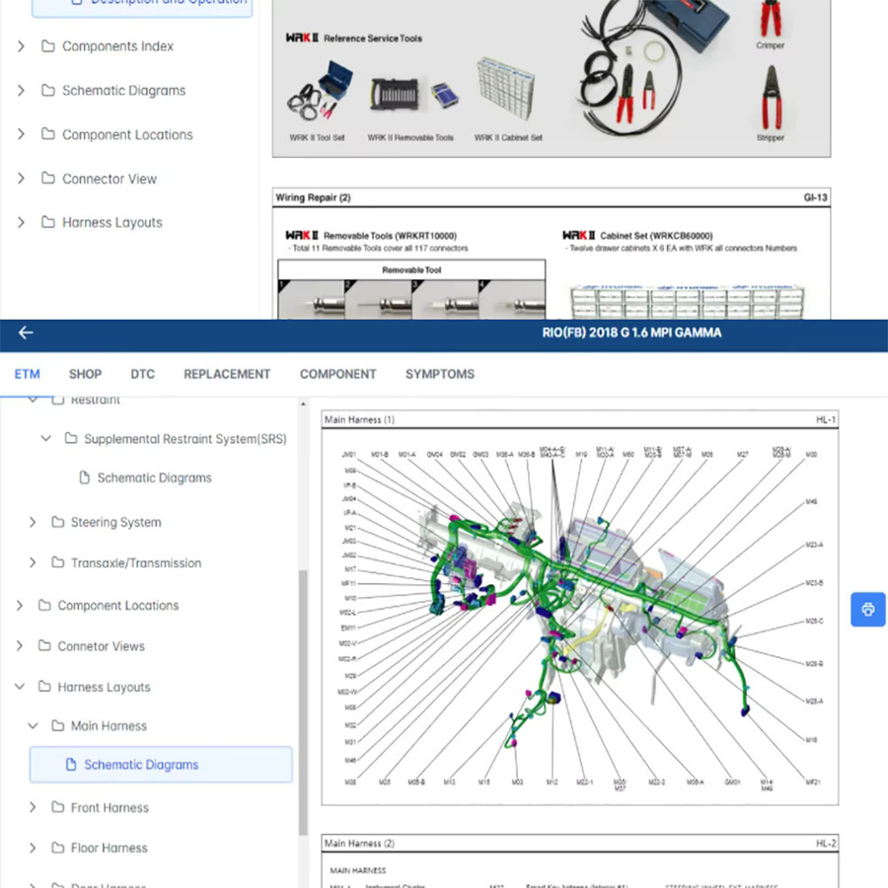
Task: Click the HL-1 page label
Action: point(825,419)
